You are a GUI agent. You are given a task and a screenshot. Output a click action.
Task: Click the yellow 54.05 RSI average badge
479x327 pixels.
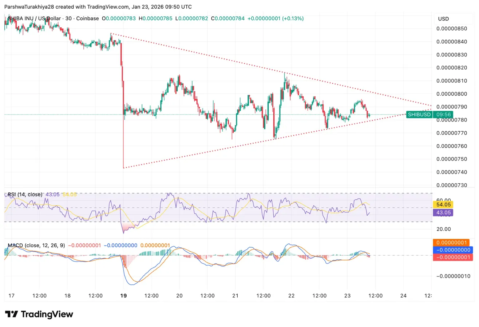click(x=444, y=204)
